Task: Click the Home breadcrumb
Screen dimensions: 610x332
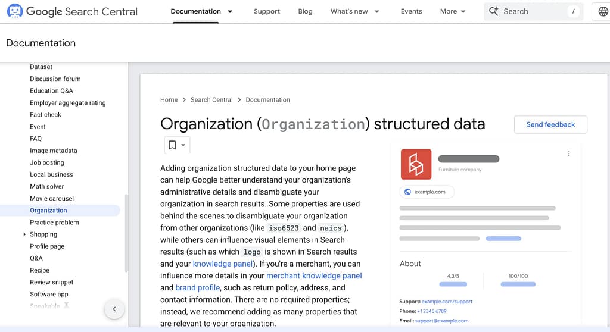Action: click(169, 100)
